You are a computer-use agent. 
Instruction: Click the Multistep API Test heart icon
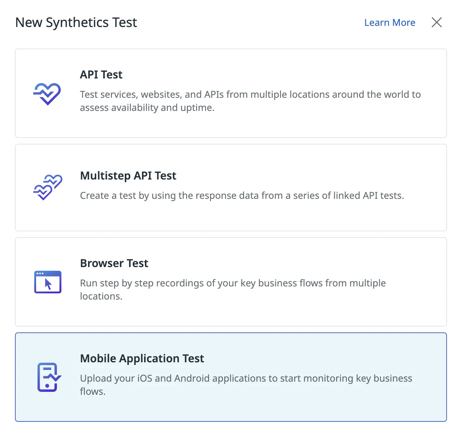click(x=48, y=187)
